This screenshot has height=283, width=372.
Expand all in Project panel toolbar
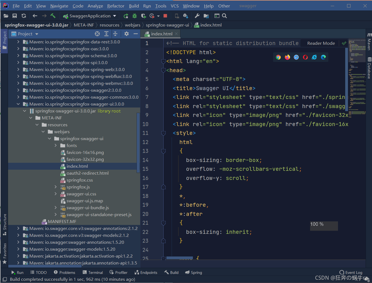[x=106, y=34]
